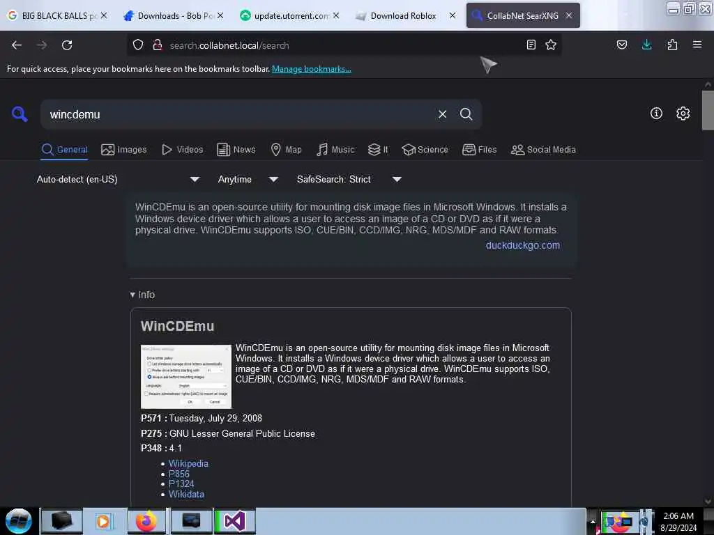Close the update.utorrent.com tab
714x535 pixels.
(x=336, y=15)
